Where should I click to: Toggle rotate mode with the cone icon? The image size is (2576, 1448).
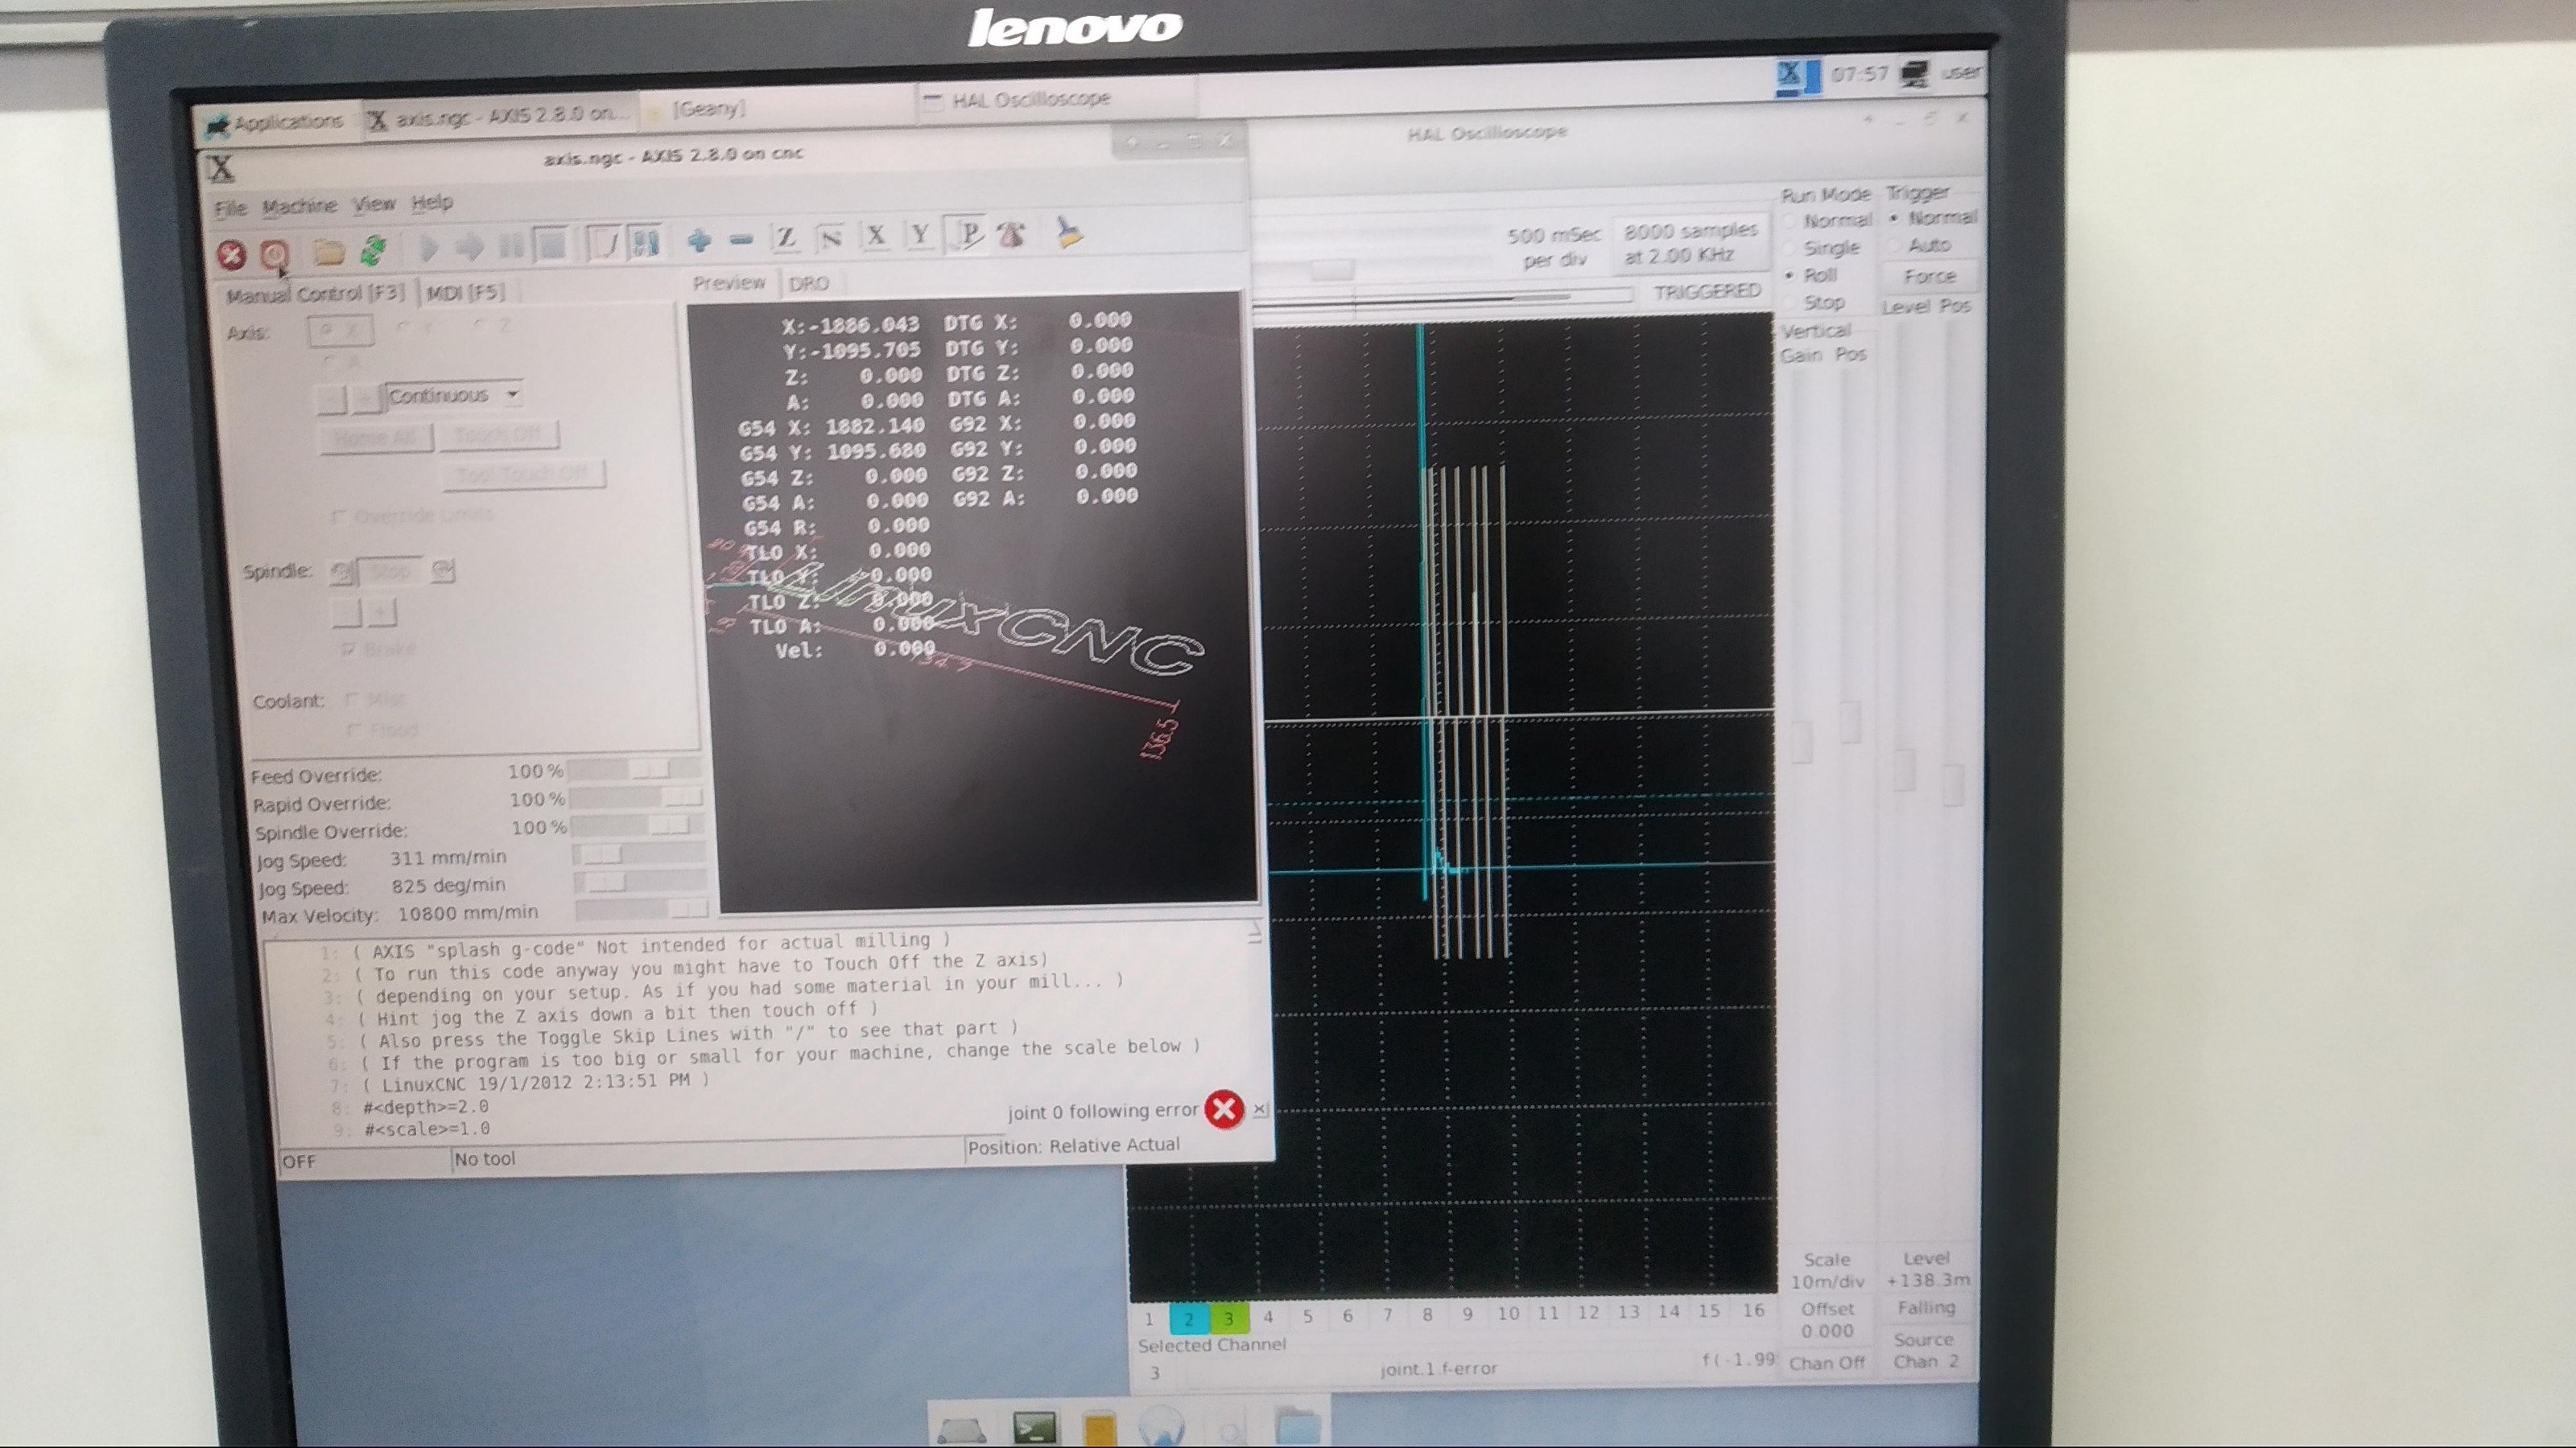click(x=1012, y=234)
